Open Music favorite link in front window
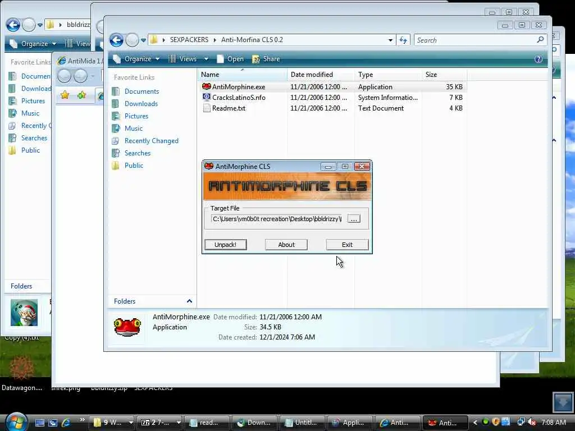Image resolution: width=575 pixels, height=431 pixels. point(133,129)
